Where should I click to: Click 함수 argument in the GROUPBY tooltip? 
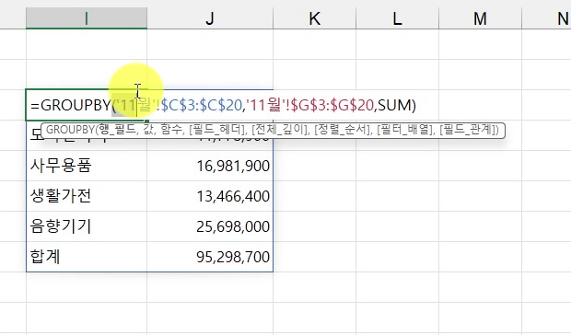tap(171, 130)
